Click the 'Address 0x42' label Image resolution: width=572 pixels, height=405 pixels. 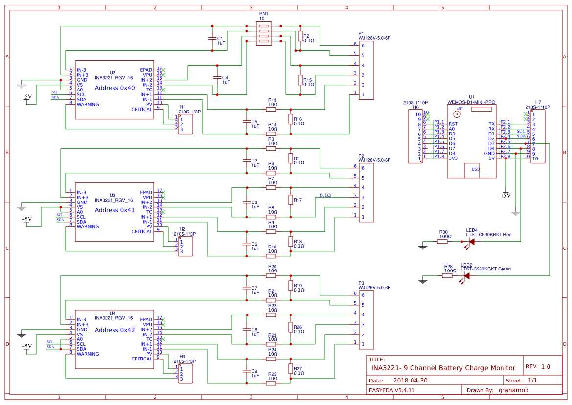pyautogui.click(x=114, y=330)
